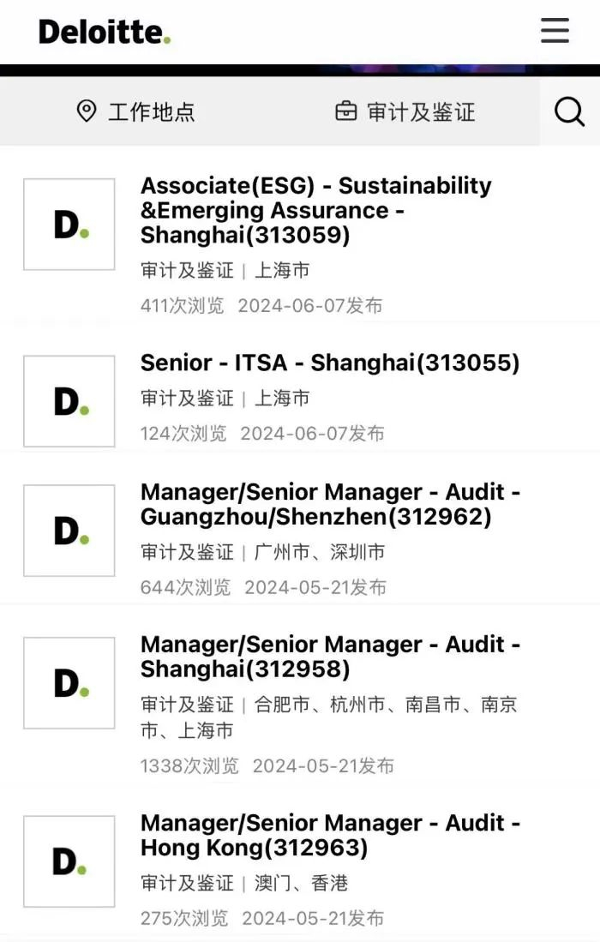
Task: Click the D. logo of the Senior ITSA posting
Action: (69, 400)
